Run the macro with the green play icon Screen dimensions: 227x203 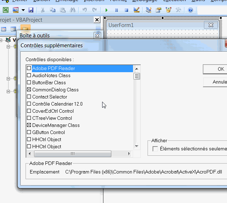pos(106,10)
